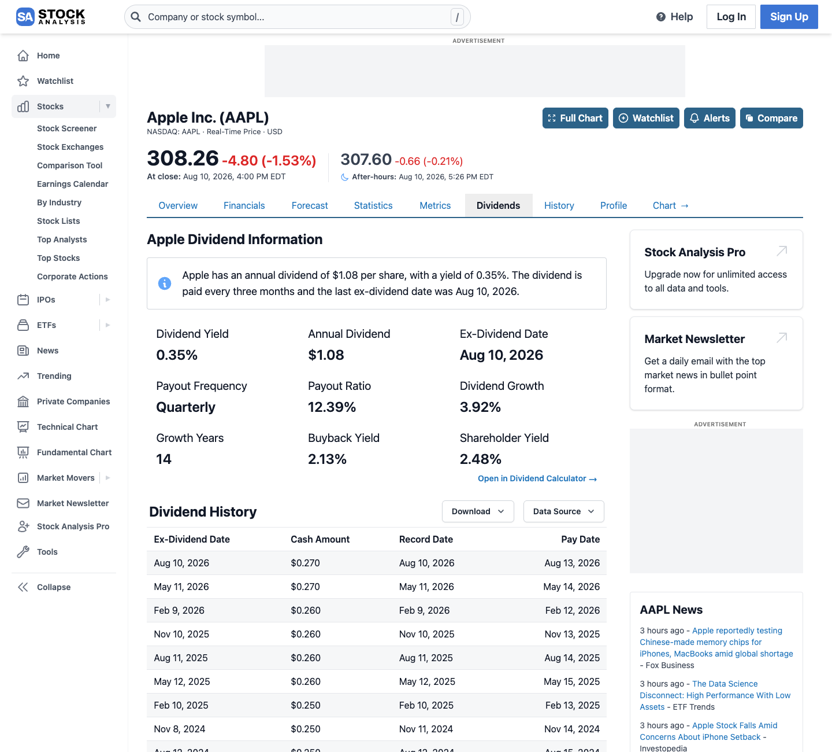Viewport: 832px width, 752px height.
Task: Click the Log In button
Action: click(x=731, y=17)
